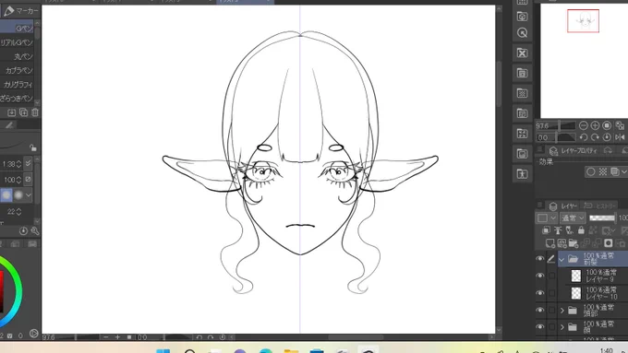This screenshot has width=628, height=353.
Task: Toggle clip to layer below icon
Action: (x=547, y=230)
